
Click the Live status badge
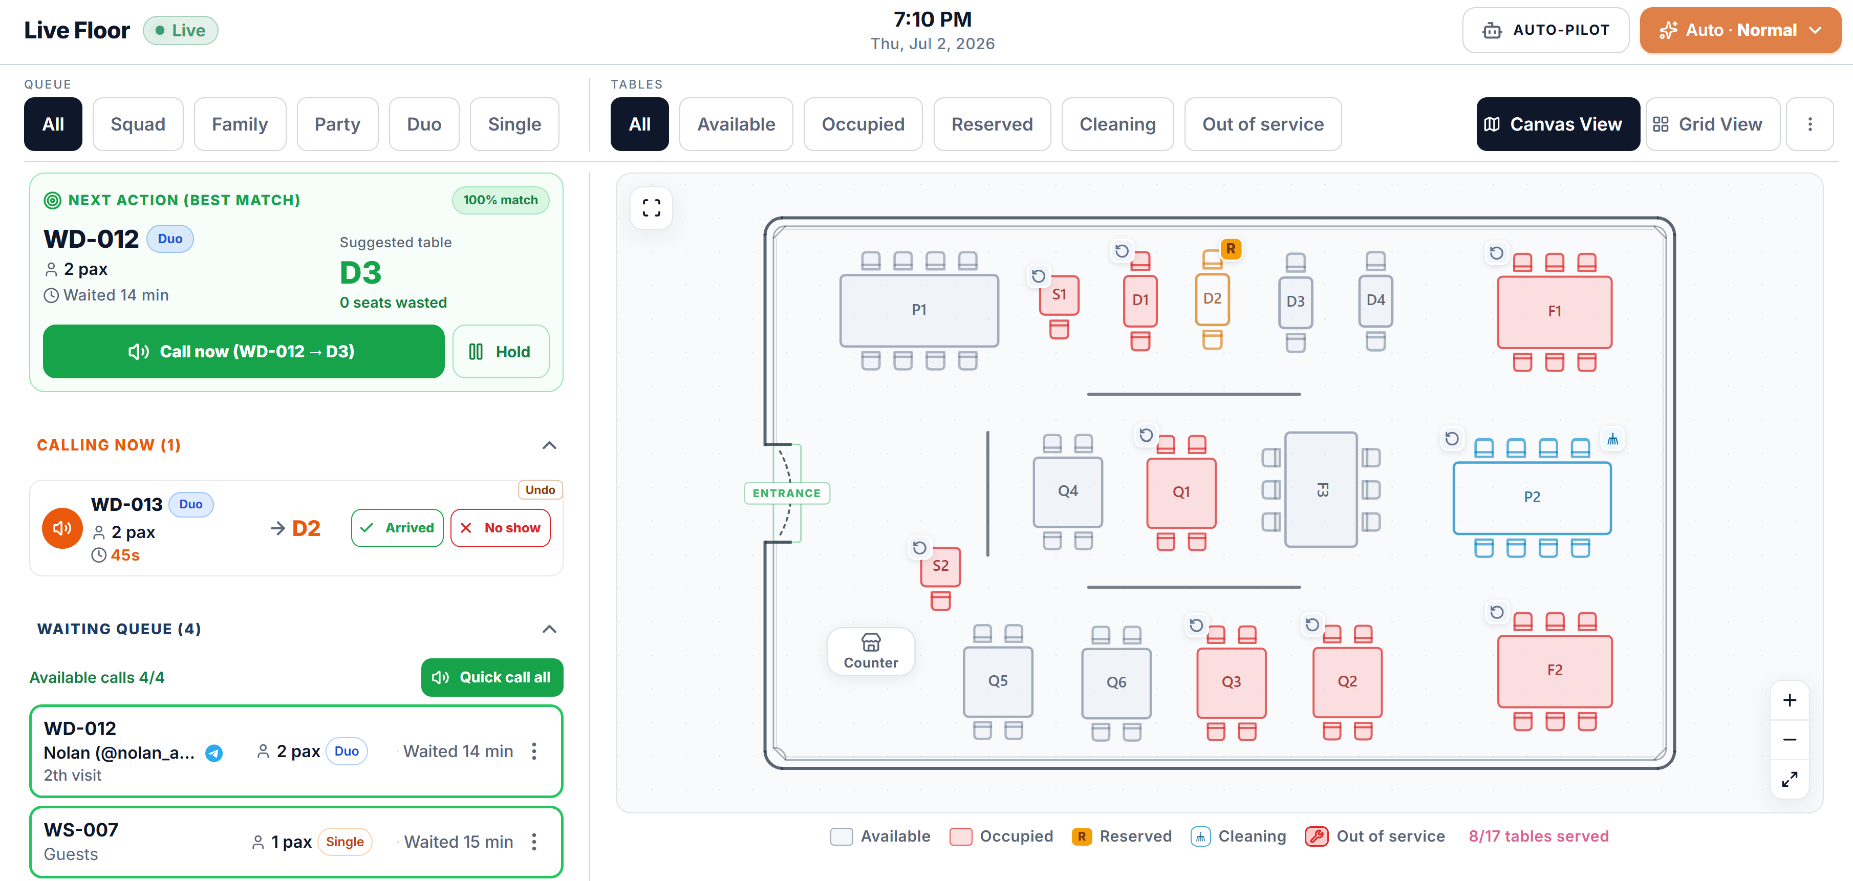pyautogui.click(x=181, y=30)
